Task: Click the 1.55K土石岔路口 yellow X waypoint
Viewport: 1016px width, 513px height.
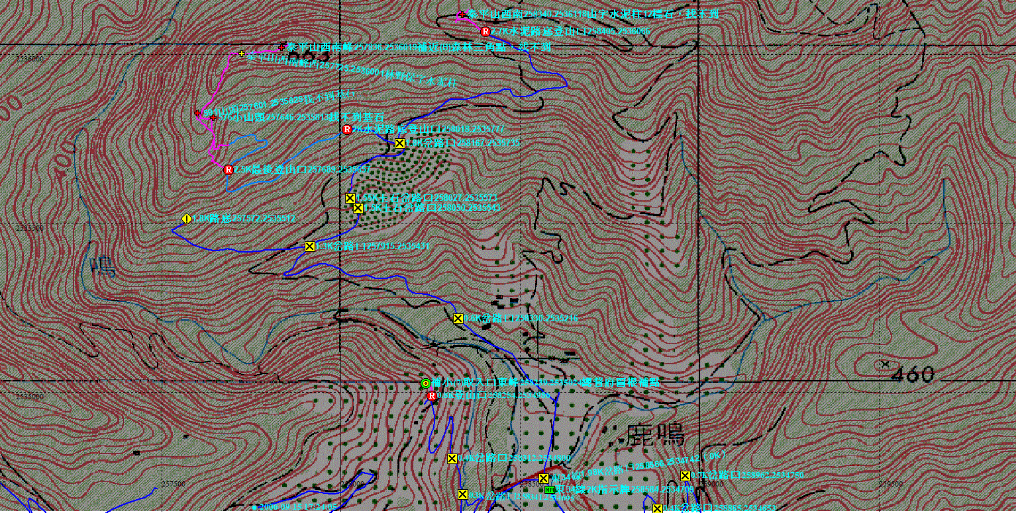Action: click(x=350, y=198)
